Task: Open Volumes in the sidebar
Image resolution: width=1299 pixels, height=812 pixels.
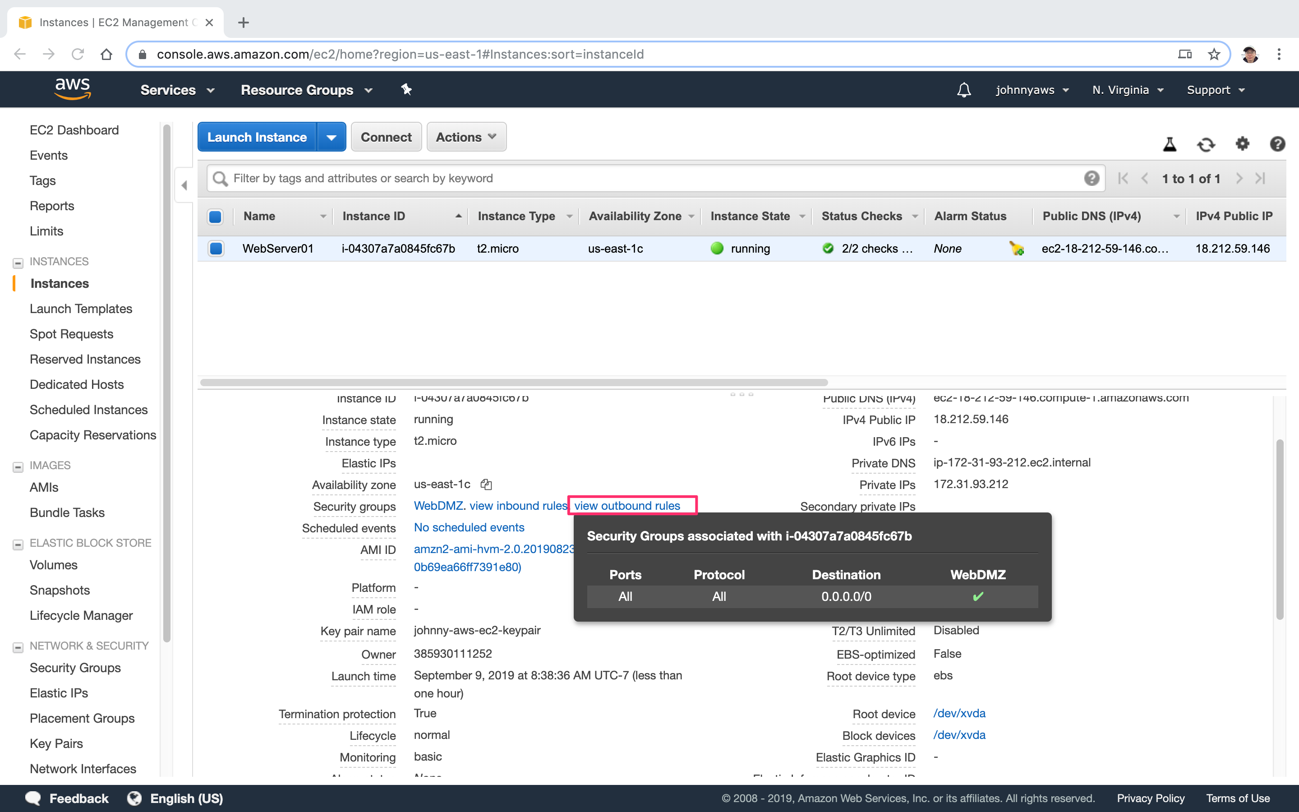Action: click(54, 565)
